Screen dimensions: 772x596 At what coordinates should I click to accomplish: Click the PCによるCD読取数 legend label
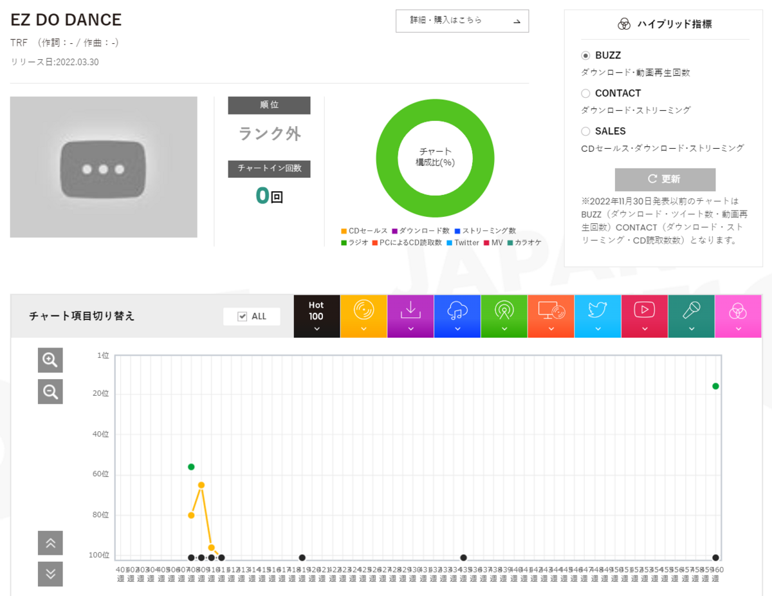click(x=410, y=243)
